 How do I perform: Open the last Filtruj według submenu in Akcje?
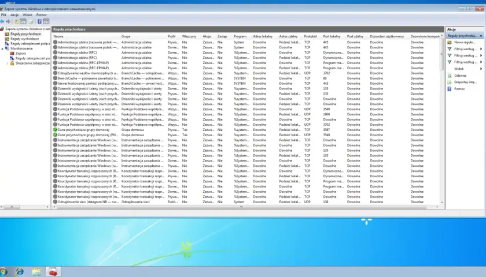[x=481, y=62]
